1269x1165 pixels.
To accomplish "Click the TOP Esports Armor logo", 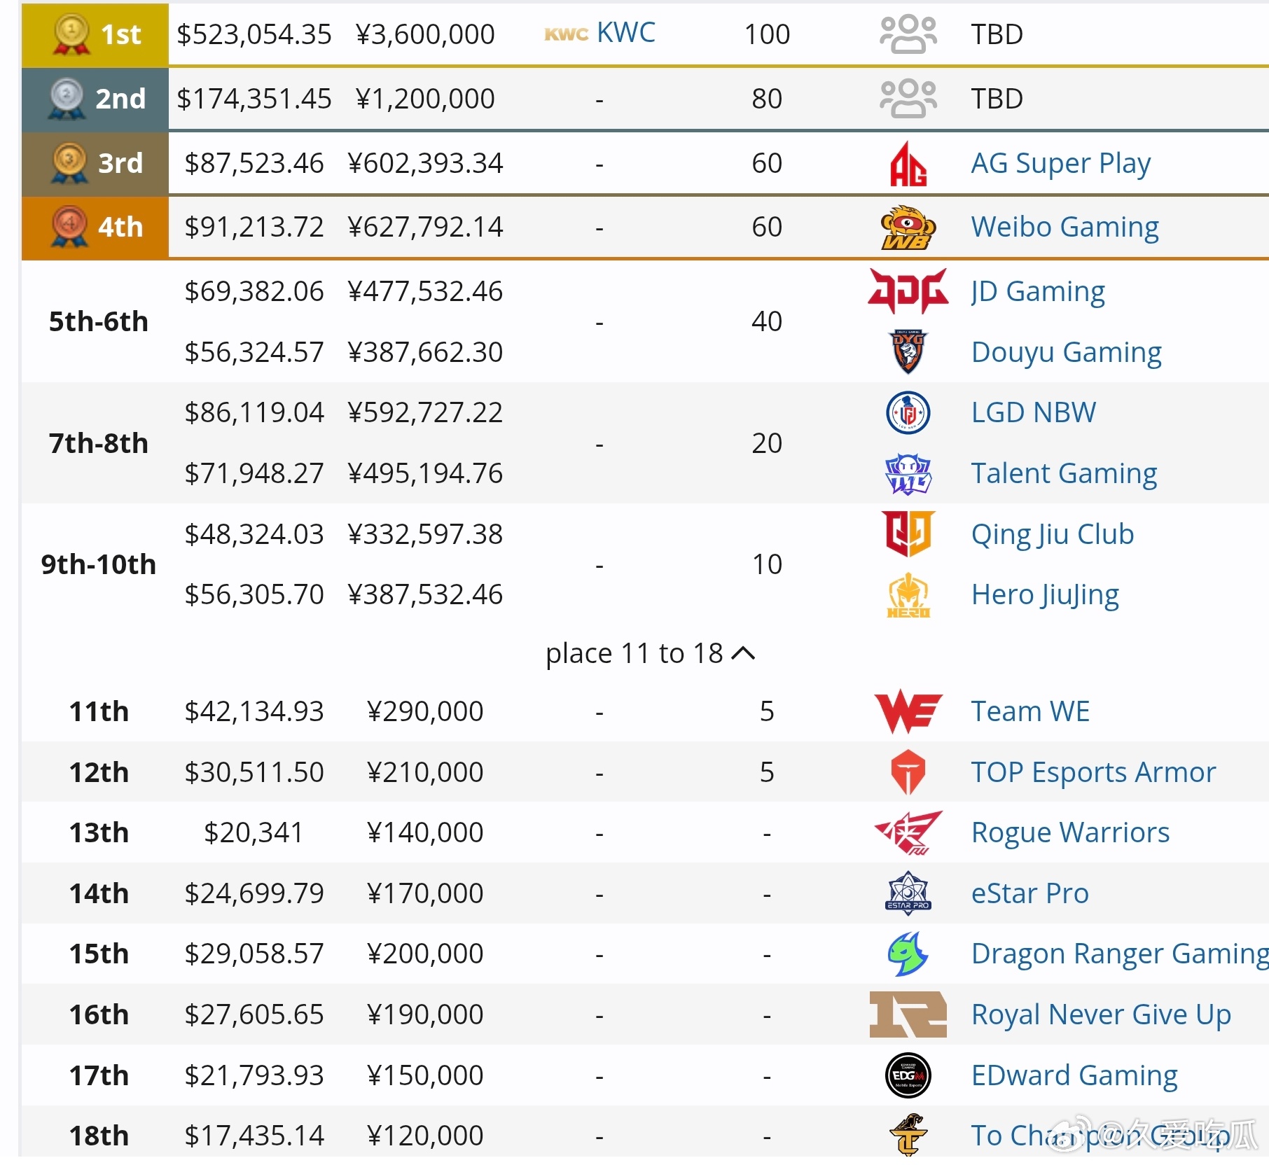I will coord(908,772).
